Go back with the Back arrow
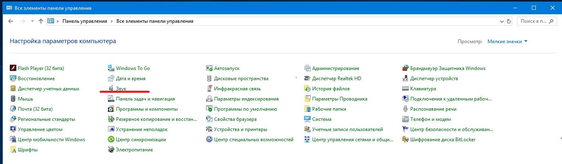 click(x=11, y=21)
